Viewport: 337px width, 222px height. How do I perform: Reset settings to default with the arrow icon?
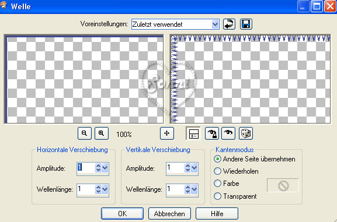[229, 24]
